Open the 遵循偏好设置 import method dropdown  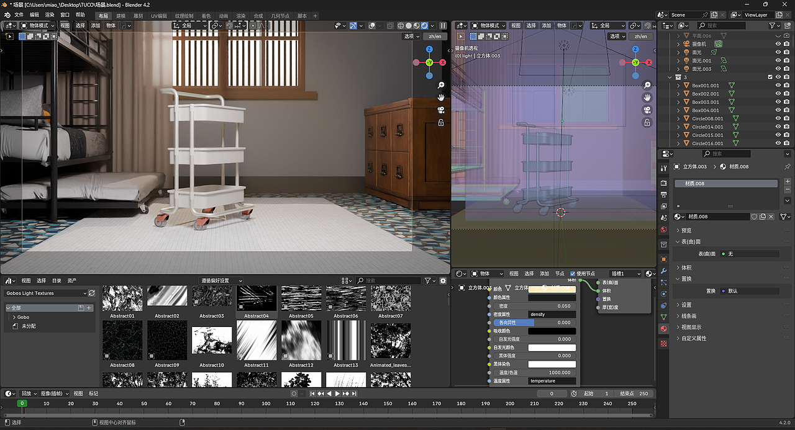pyautogui.click(x=221, y=280)
